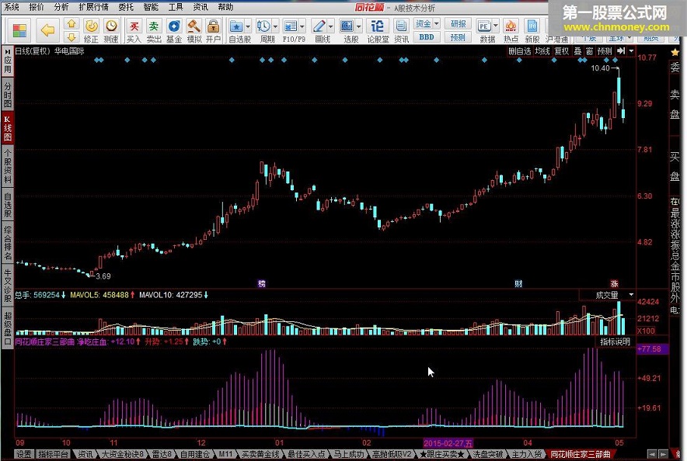Expand the 画线 drawing dropdown arrow
This screenshot has width=687, height=461.
pos(331,26)
